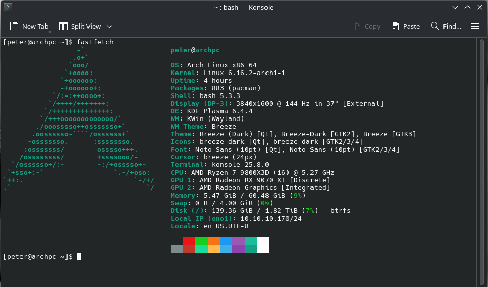This screenshot has height=287, width=488.
Task: Click the Konsole window icon in title bar
Action: pyautogui.click(x=8, y=7)
